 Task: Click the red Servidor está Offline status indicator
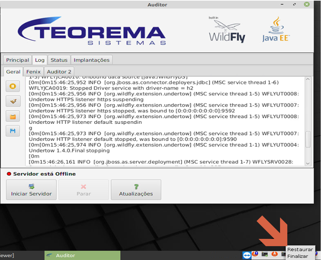[9, 174]
